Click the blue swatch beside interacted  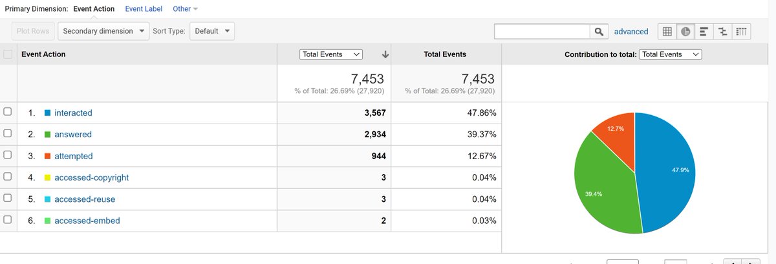(47, 113)
